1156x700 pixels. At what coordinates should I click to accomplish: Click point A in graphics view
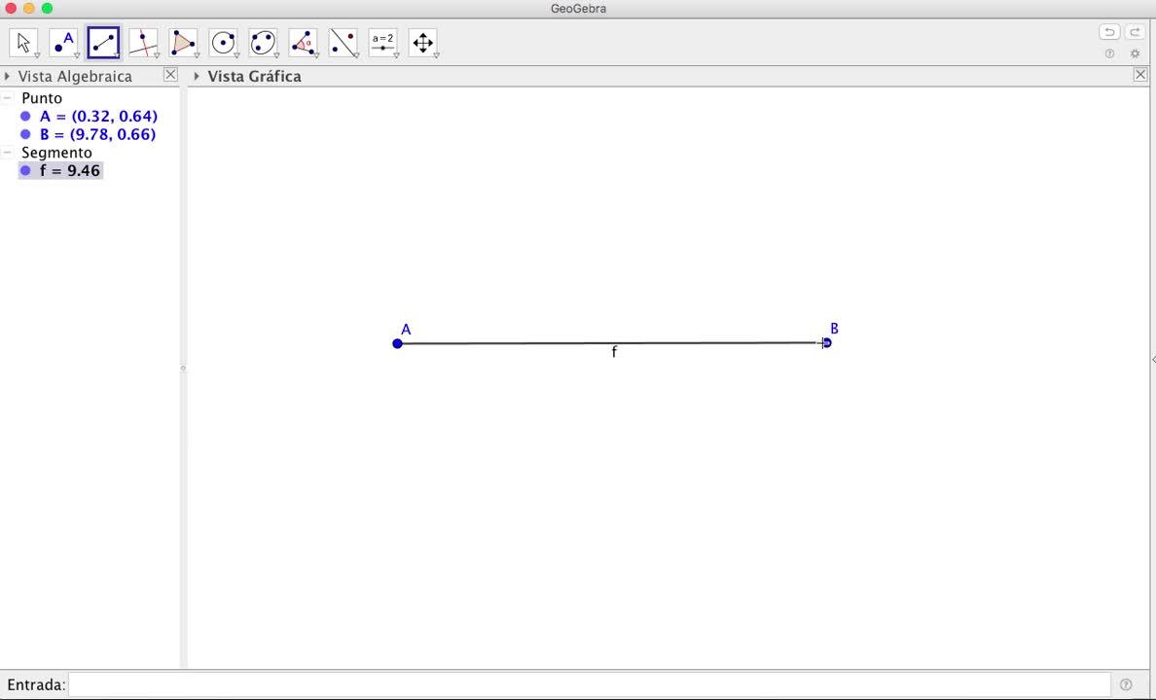pos(397,343)
